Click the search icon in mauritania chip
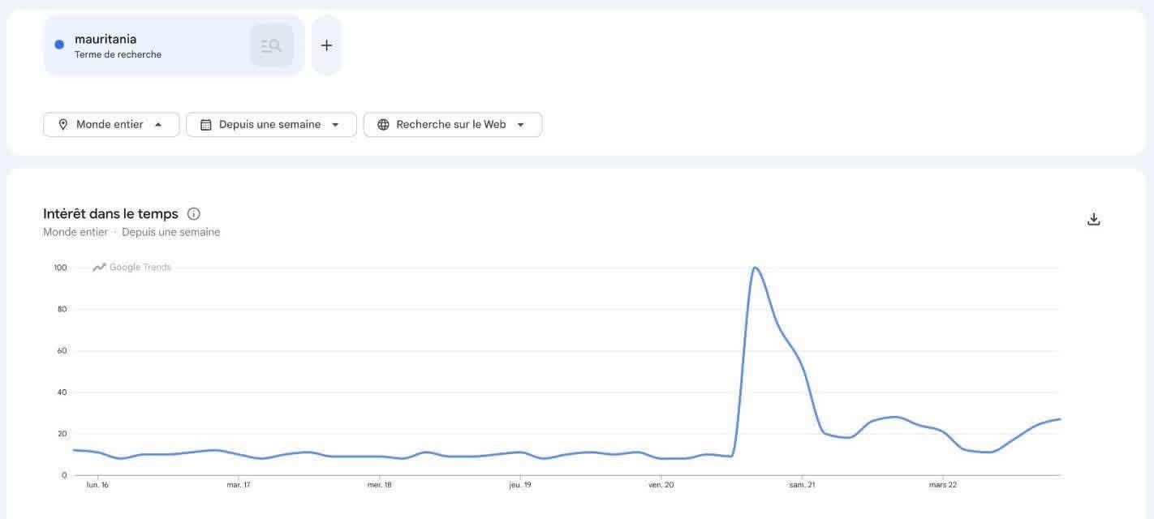 click(x=271, y=45)
